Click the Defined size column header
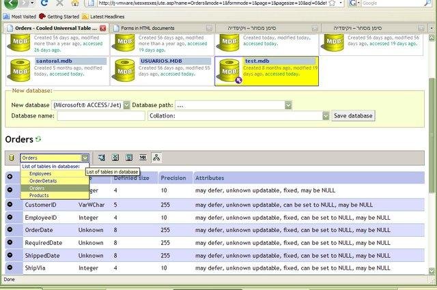The image size is (437, 290). coord(135,177)
